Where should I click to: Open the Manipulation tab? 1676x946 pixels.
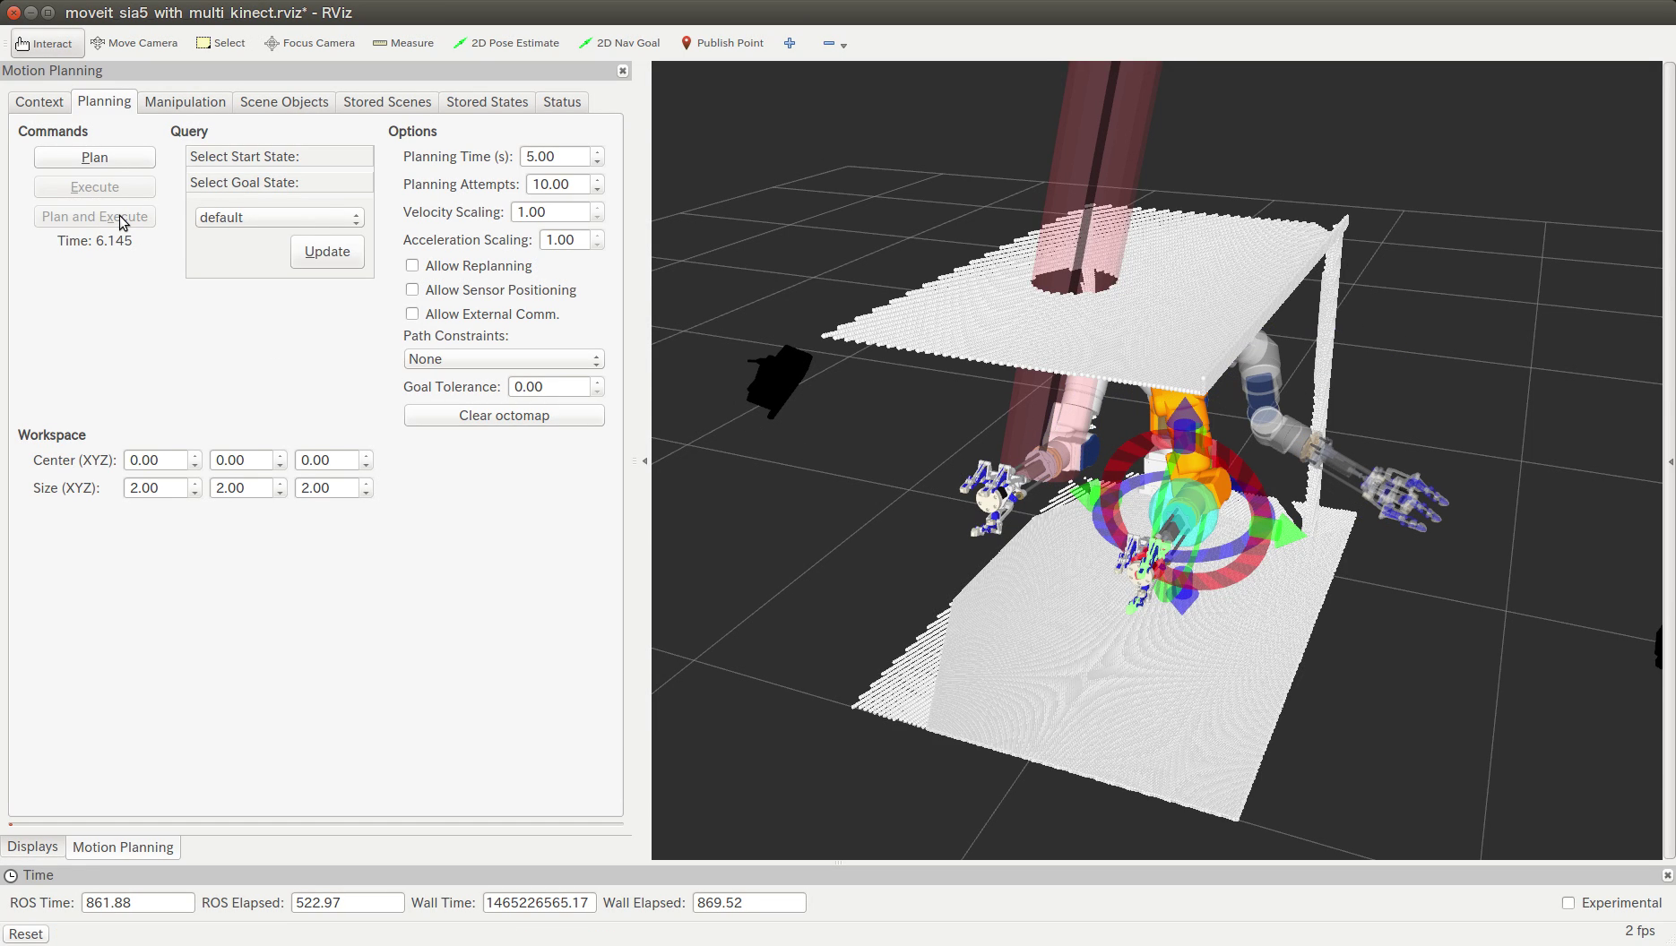[186, 102]
